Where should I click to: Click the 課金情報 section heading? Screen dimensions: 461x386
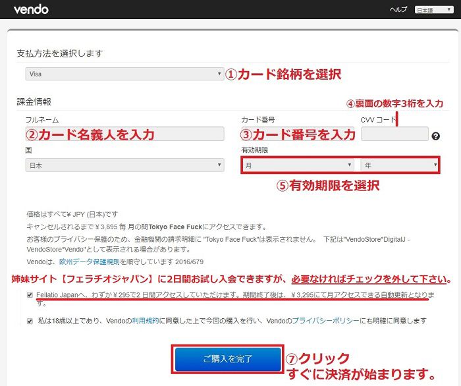[34, 102]
